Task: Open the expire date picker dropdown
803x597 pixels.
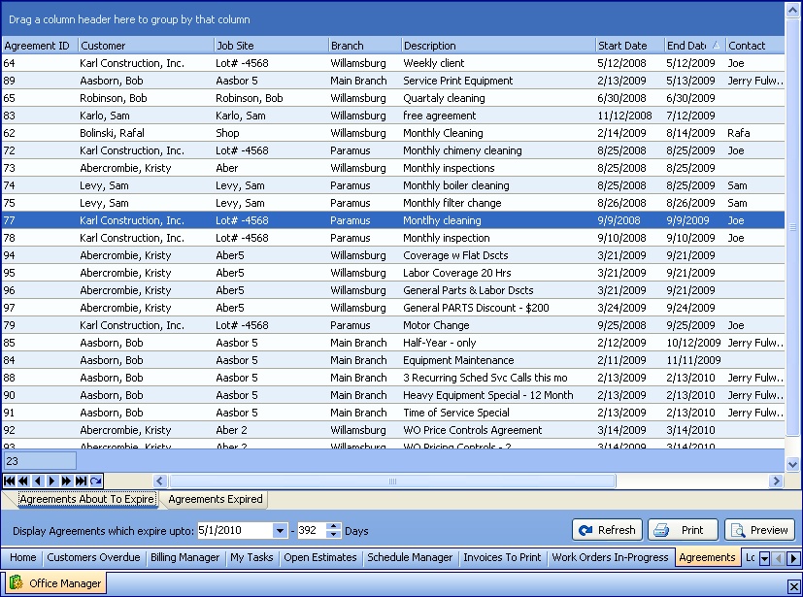Action: pos(280,530)
